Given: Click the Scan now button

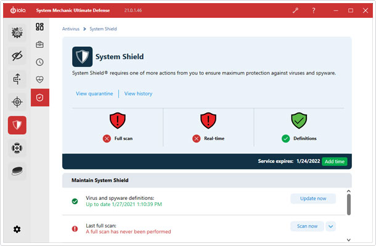Looking at the screenshot, I should coord(307,226).
